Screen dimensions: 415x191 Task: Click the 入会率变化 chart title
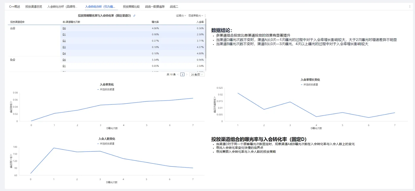pos(107,85)
